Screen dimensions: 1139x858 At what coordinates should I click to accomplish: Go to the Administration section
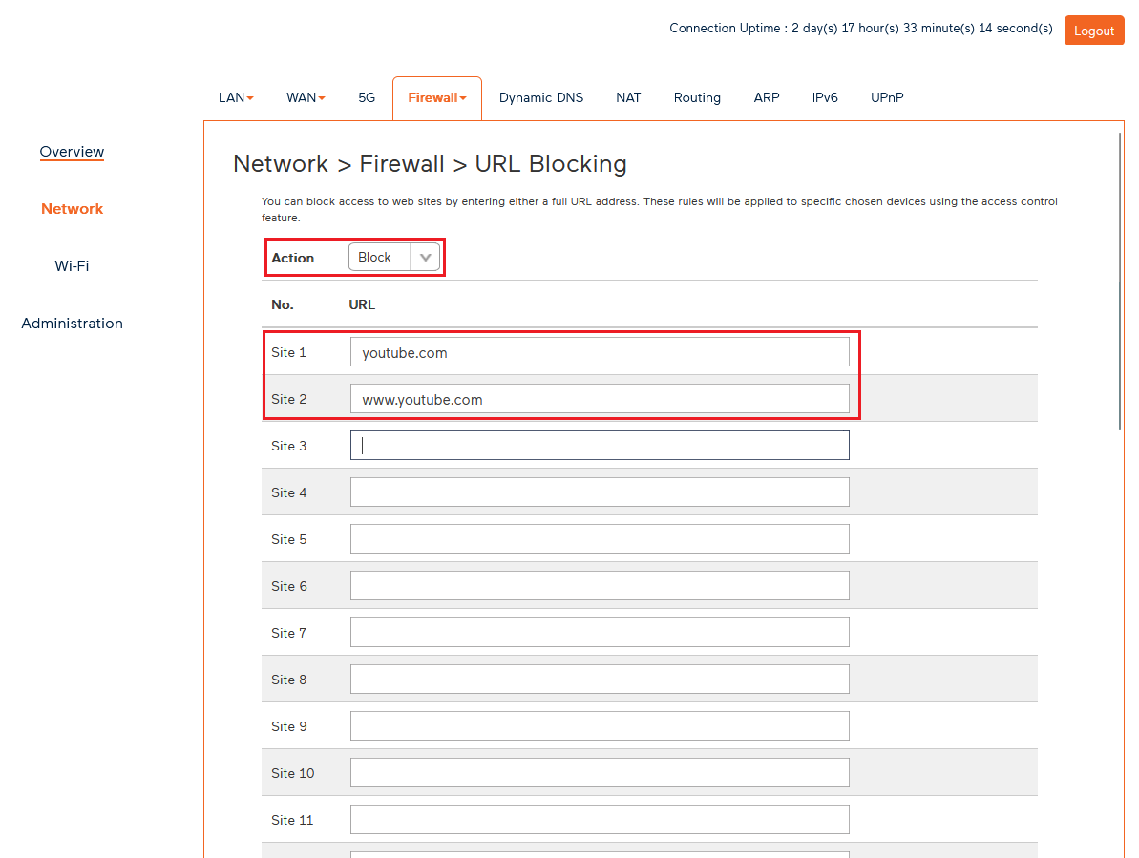72,323
